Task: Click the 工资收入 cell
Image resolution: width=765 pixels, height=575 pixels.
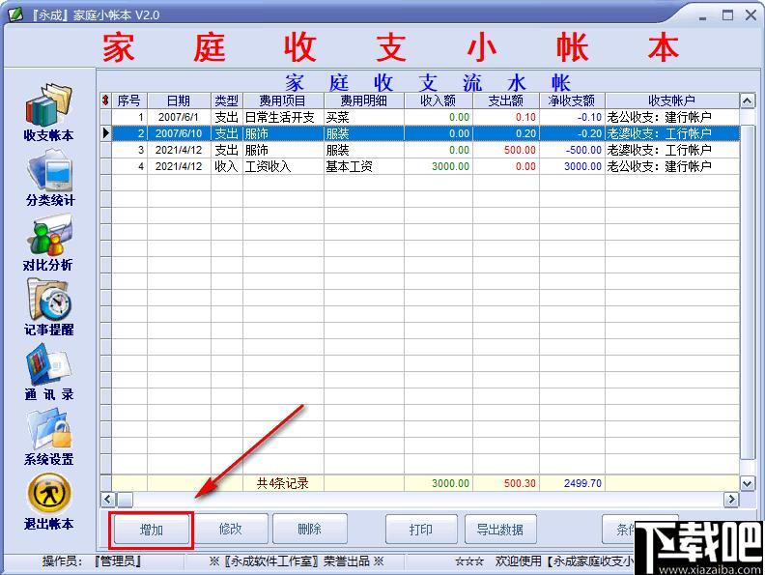Action: point(283,166)
